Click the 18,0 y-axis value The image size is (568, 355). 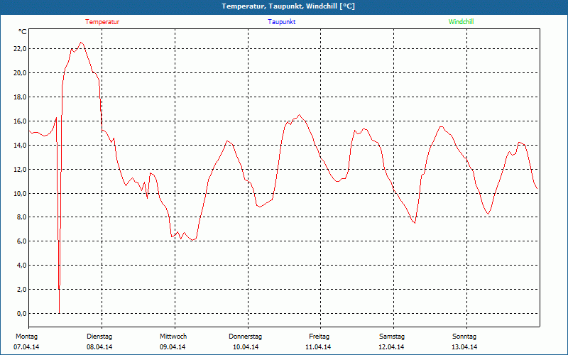pos(21,97)
